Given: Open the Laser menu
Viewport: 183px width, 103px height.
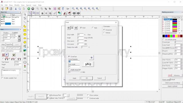Looking at the screenshot, I should tap(35, 5).
